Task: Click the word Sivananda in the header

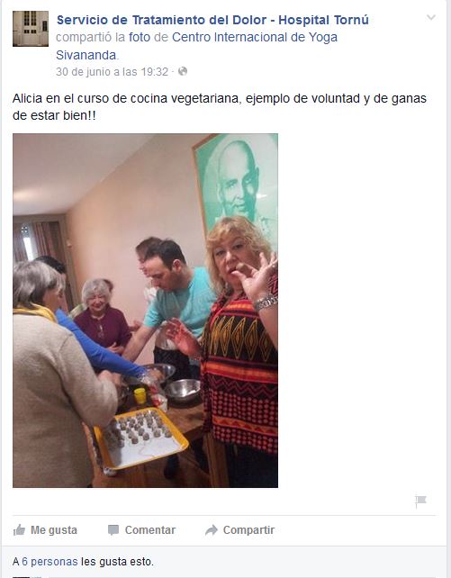Action: (86, 55)
